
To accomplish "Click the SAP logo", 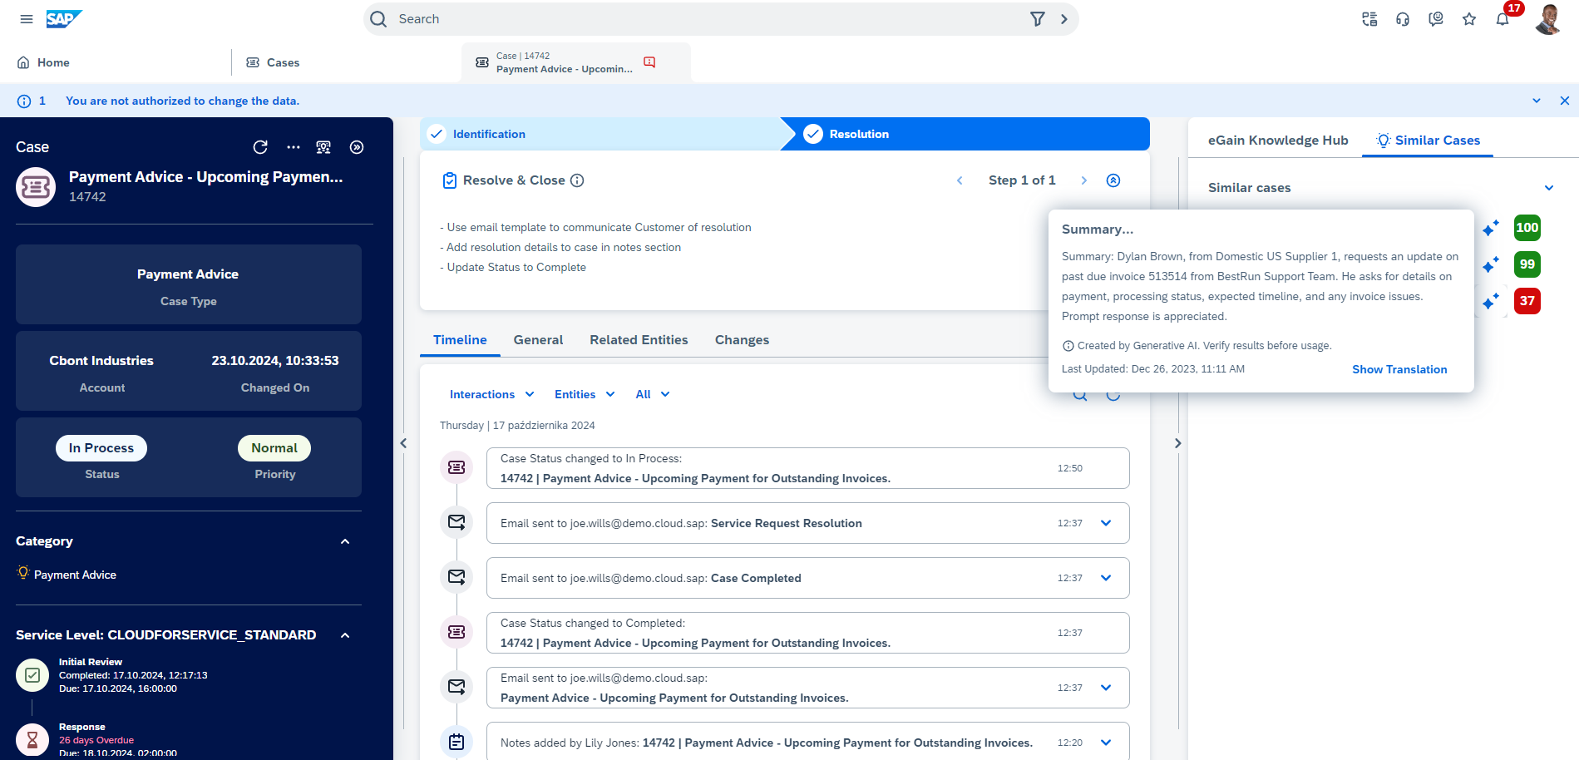I will [x=64, y=18].
